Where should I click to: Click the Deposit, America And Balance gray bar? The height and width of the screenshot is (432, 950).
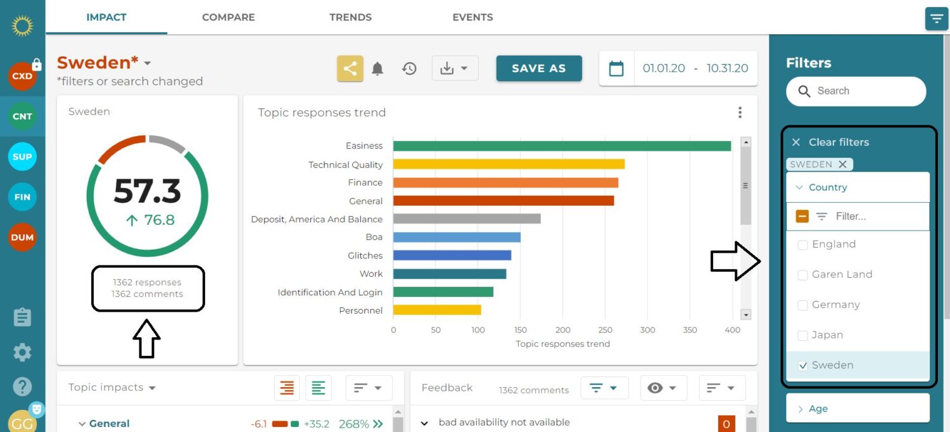pos(467,219)
